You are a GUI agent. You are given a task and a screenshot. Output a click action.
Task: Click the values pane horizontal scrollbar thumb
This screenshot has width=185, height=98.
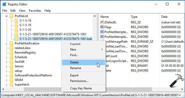point(129,89)
